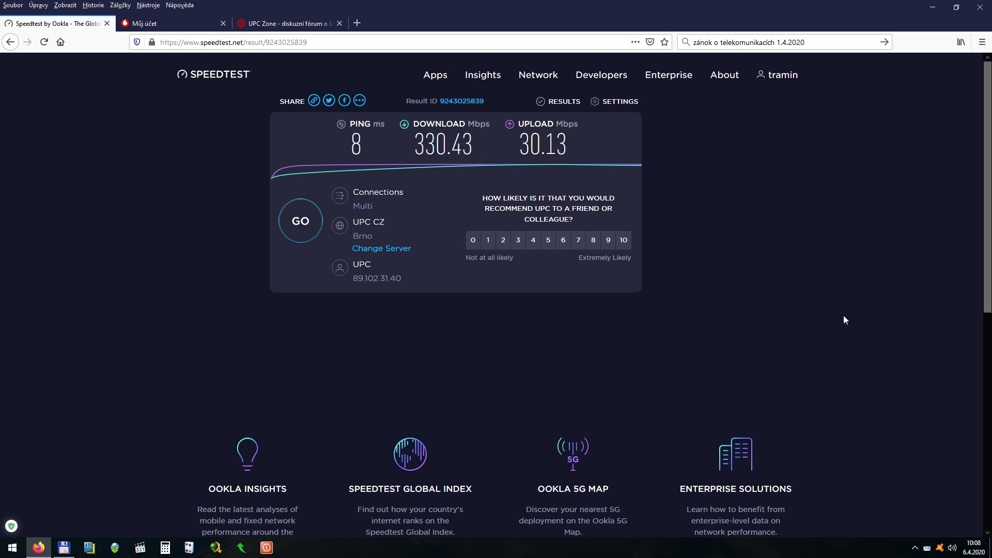Open Apps in Speedtest navigation
This screenshot has height=558, width=992.
pos(435,75)
